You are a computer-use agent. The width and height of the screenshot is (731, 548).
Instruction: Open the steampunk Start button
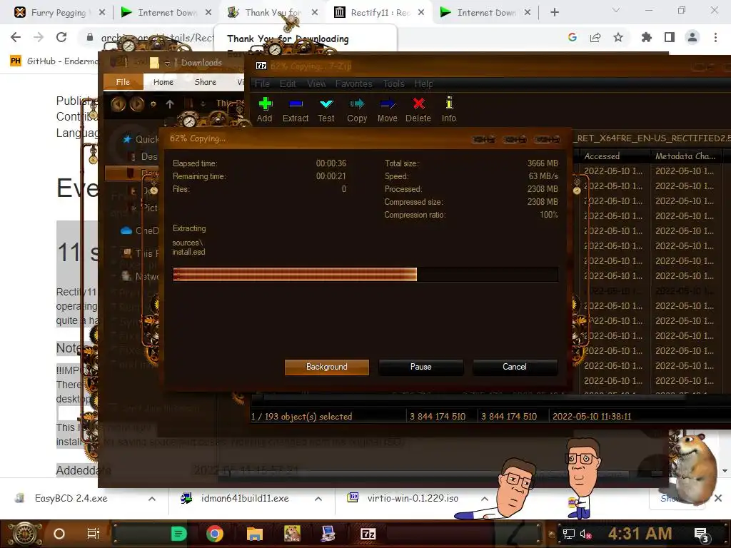point(24,534)
